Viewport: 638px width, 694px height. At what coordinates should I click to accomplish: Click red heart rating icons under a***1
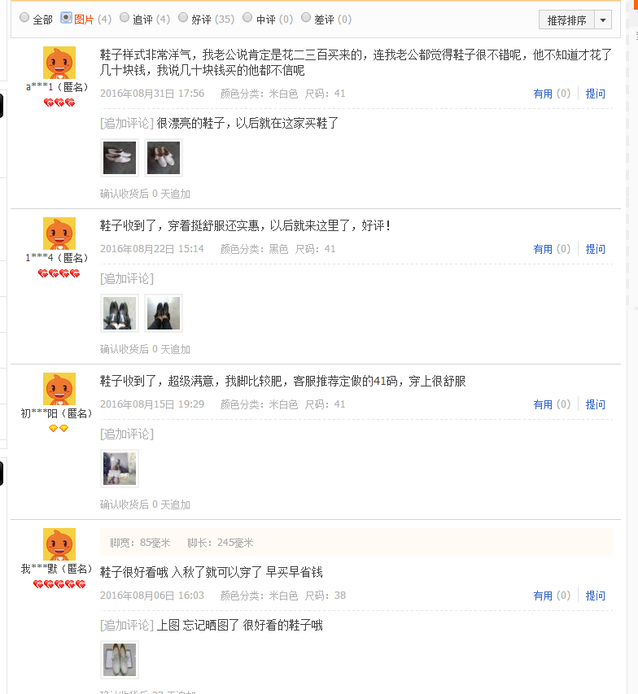click(x=59, y=103)
